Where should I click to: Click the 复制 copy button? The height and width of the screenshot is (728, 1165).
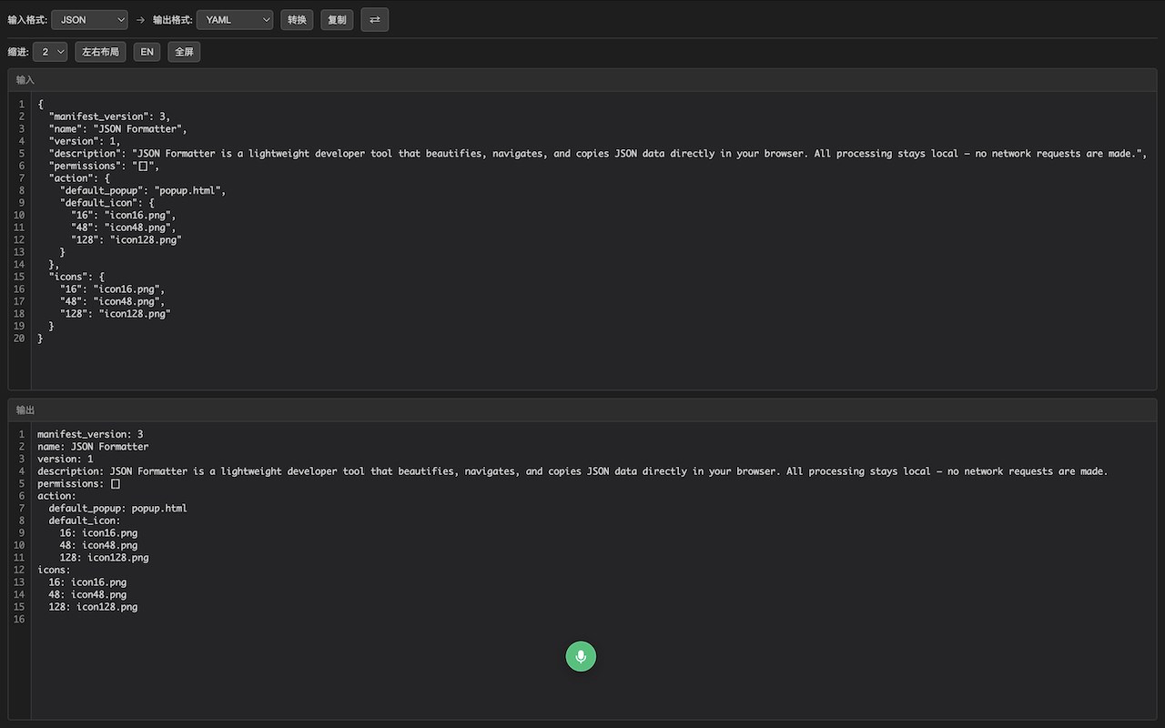(x=337, y=19)
